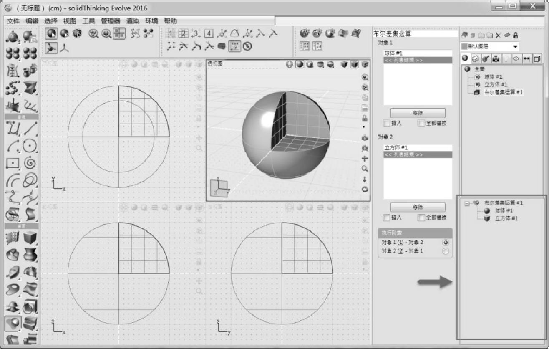Screen dimensions: 549x349
Task: Click 移除 button under 对象 1 list
Action: pos(418,113)
